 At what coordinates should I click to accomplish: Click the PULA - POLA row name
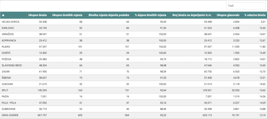(9, 103)
